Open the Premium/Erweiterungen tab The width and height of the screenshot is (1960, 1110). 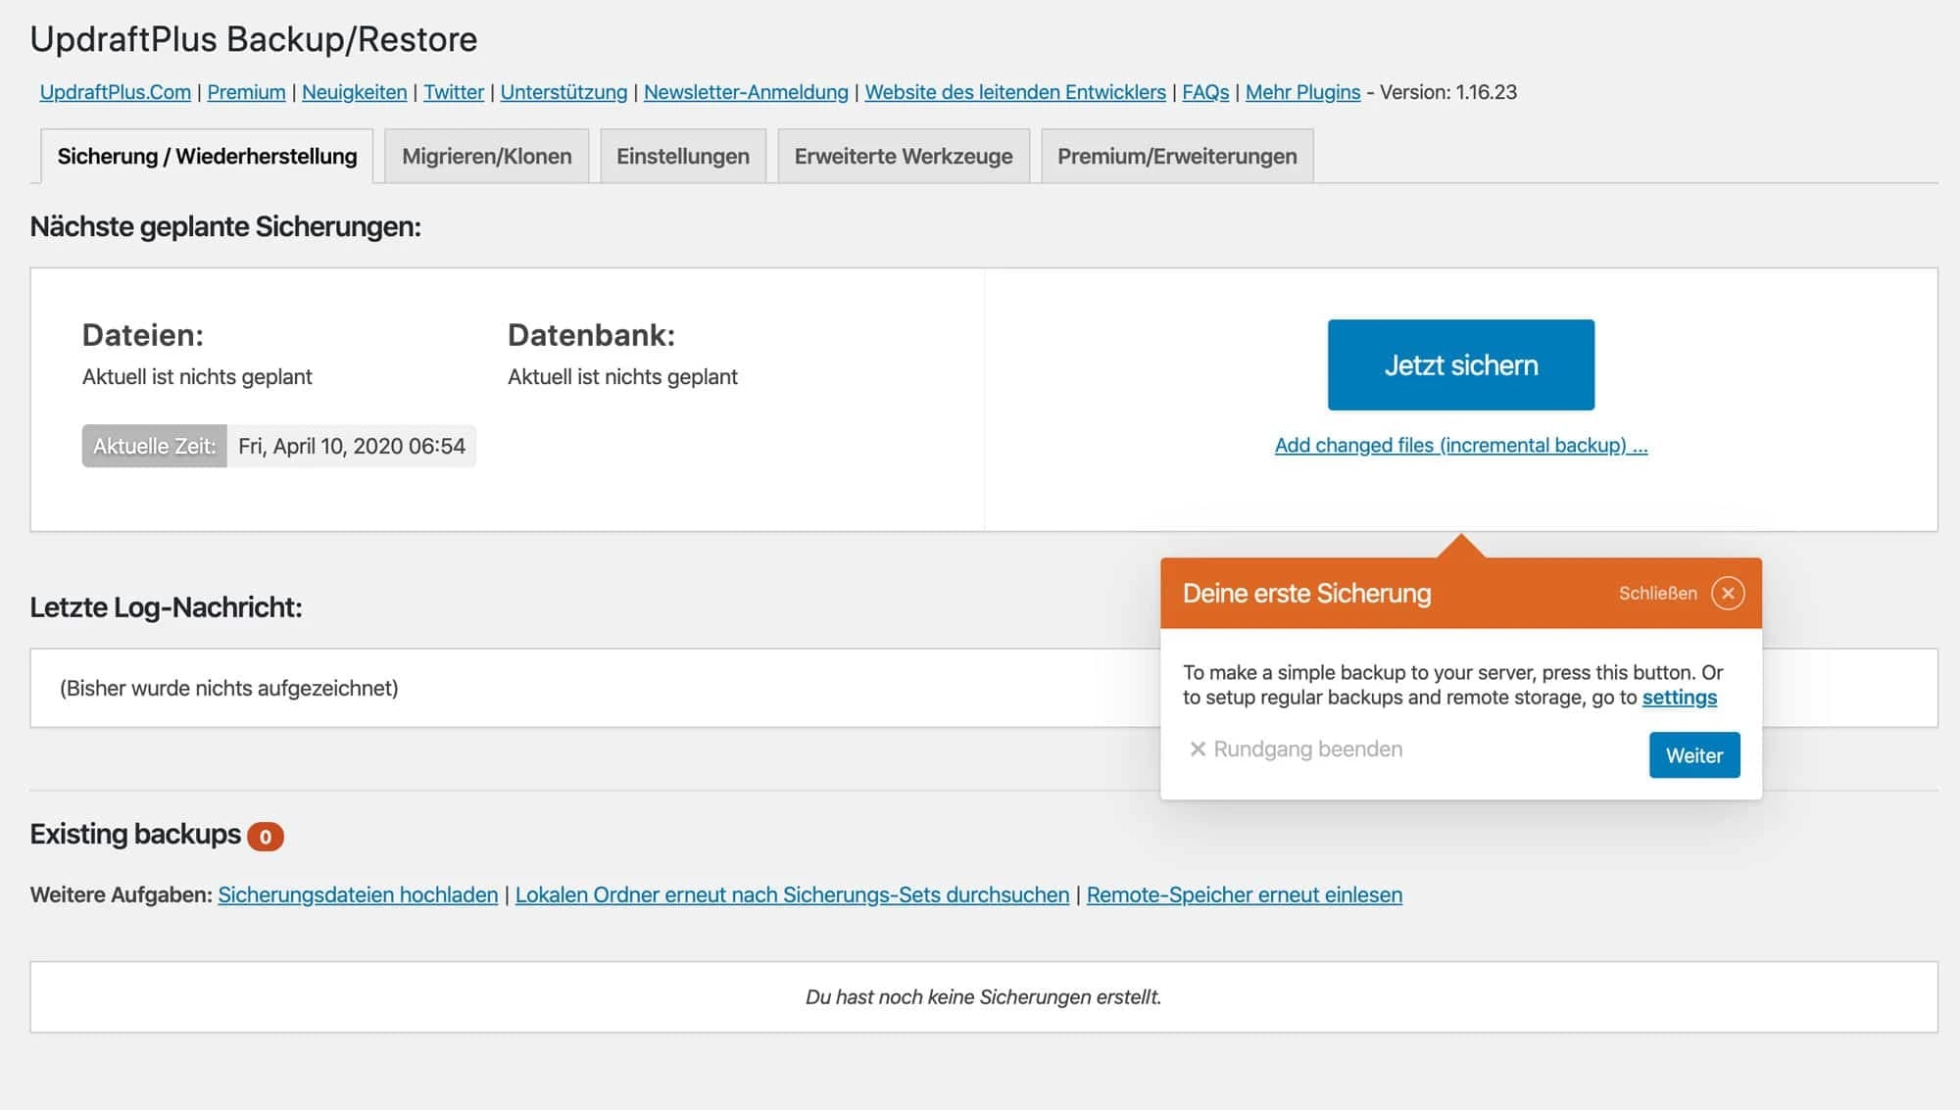coord(1178,155)
